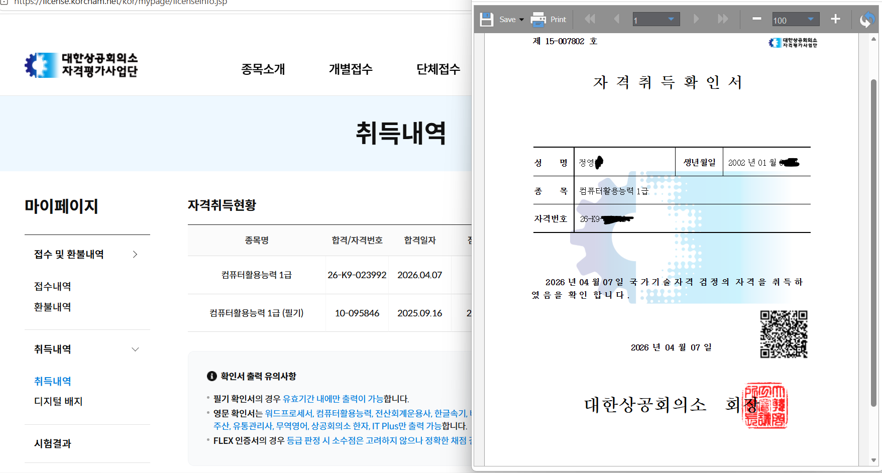Open the 단체접수 navigation menu
882x473 pixels.
[438, 69]
